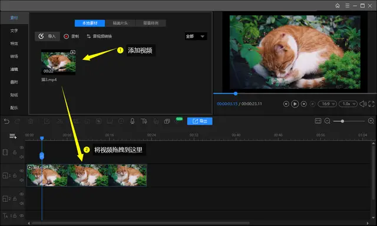Open the 素材 sidebar section

pyautogui.click(x=14, y=18)
